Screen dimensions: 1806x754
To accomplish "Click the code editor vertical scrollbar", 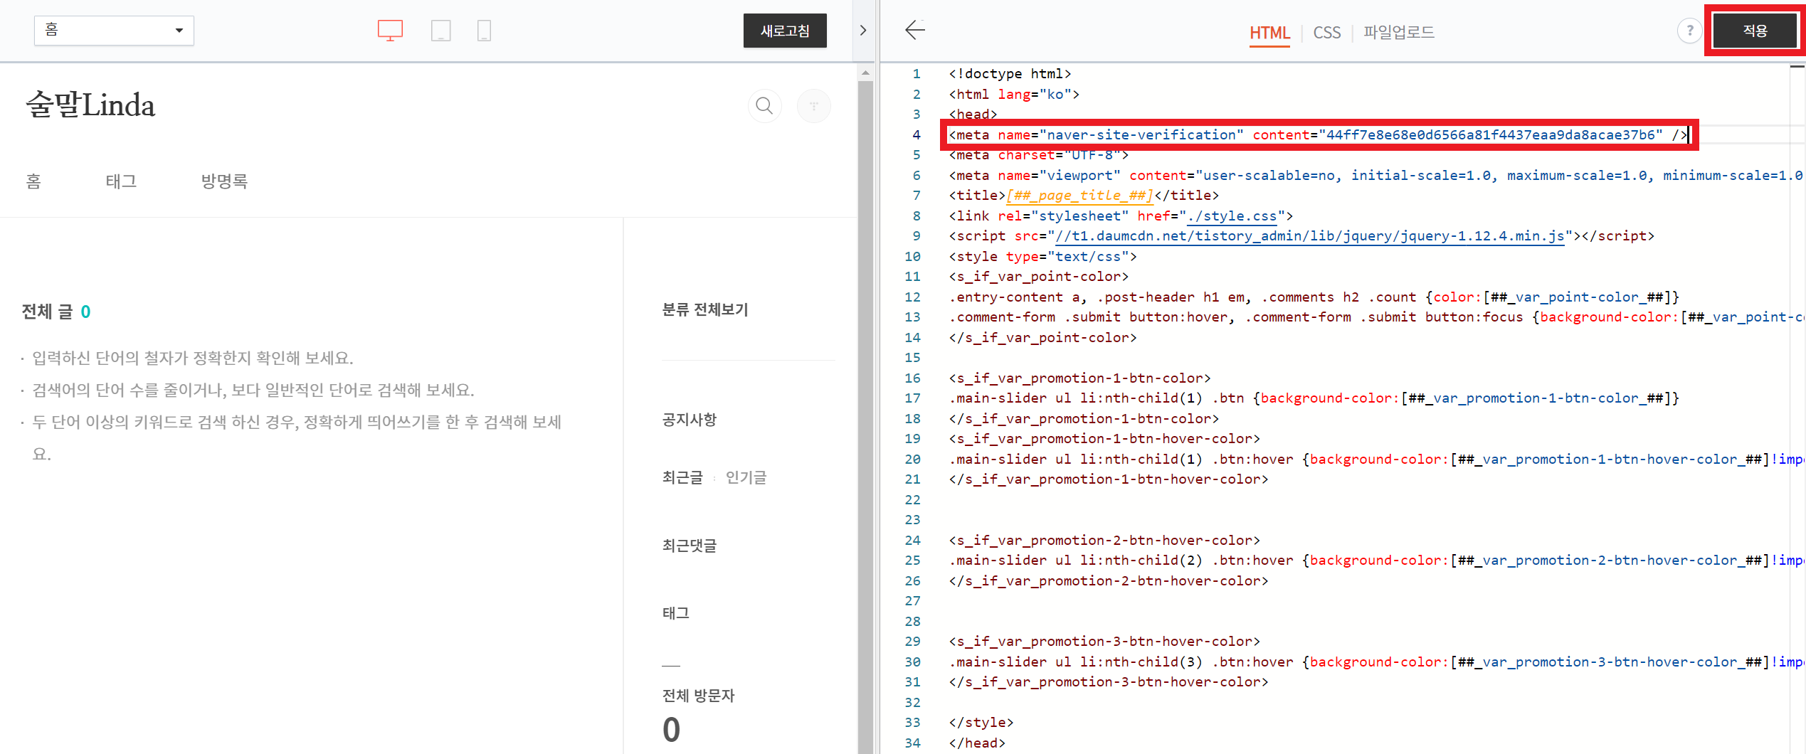I will [1797, 409].
